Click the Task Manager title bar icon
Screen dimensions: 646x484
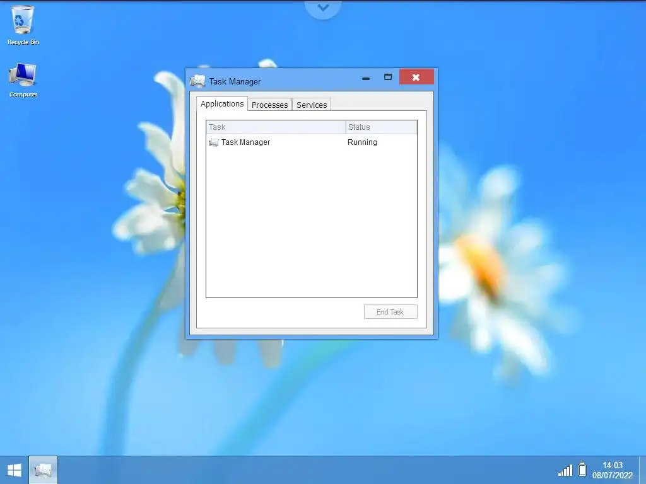click(197, 81)
